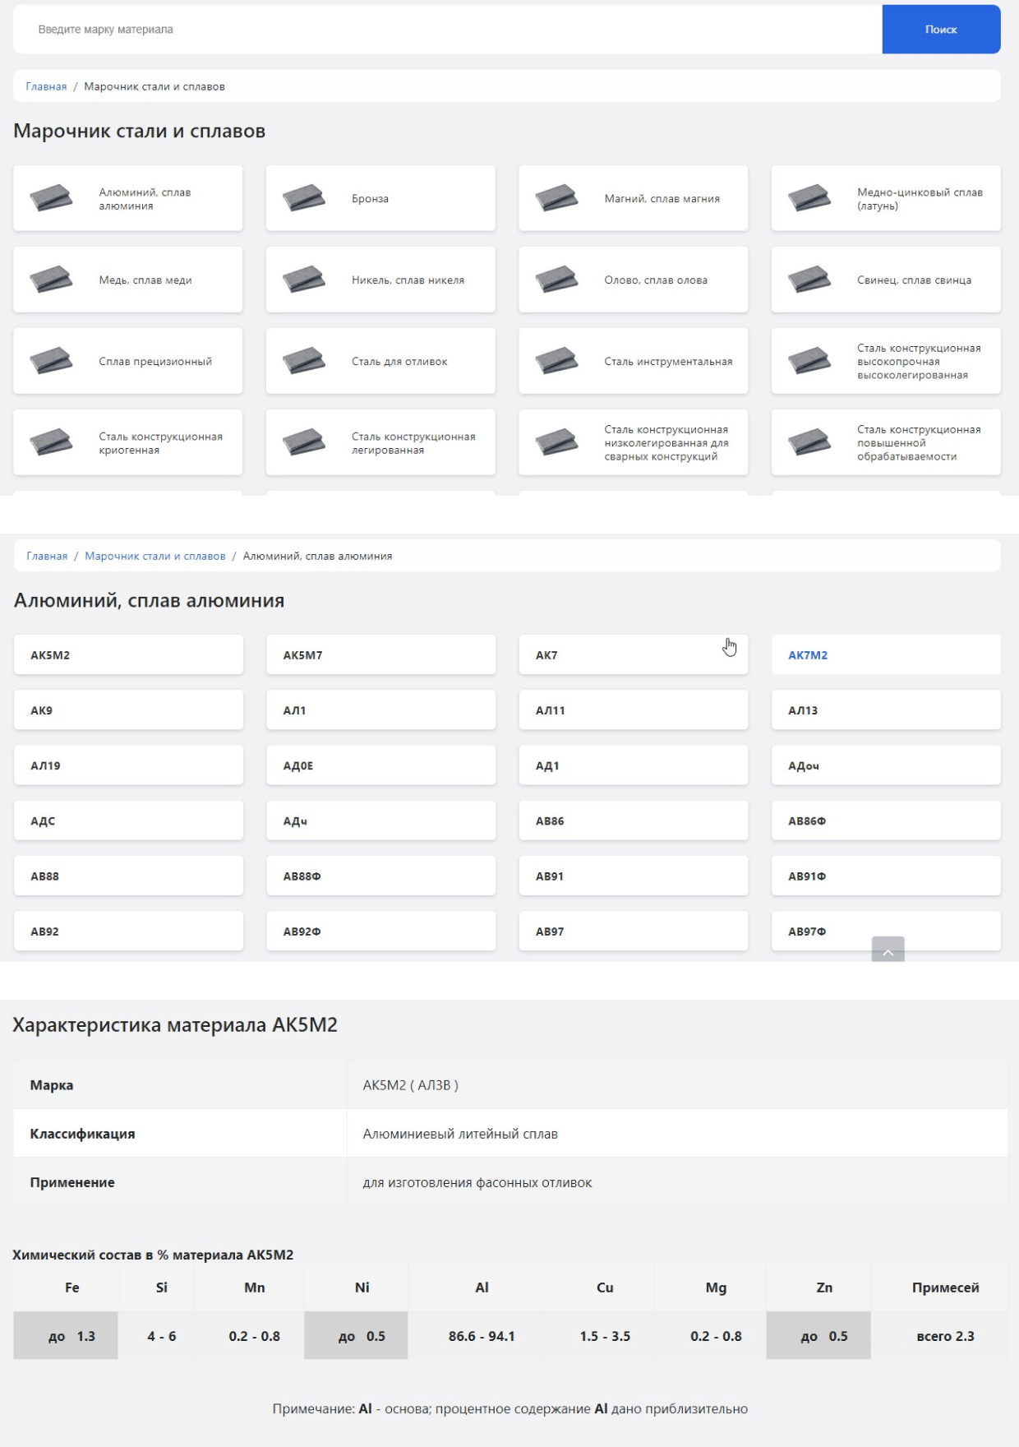Select the АК5М2 alloy grade

point(128,654)
